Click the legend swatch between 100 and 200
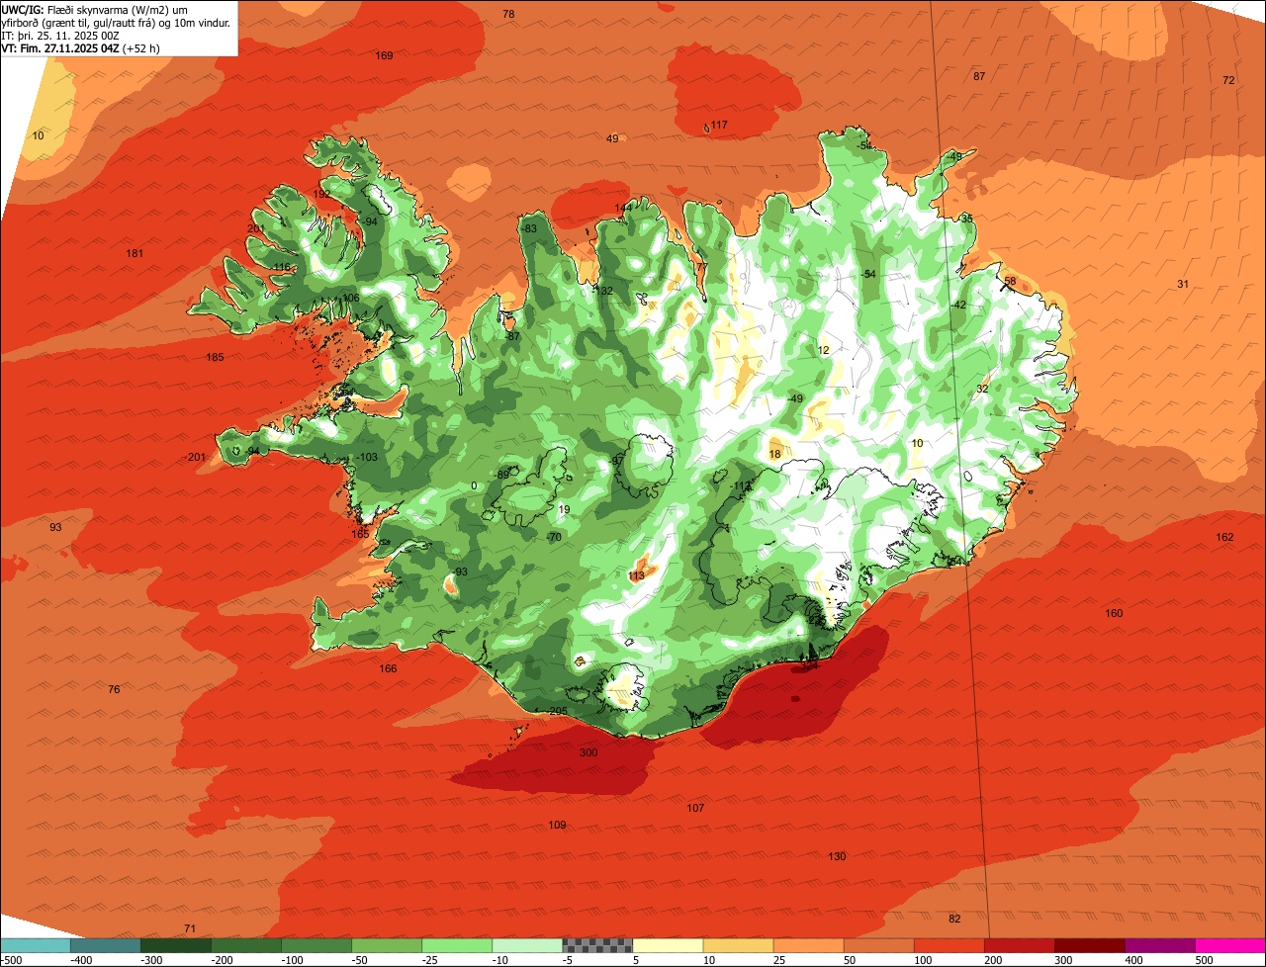The width and height of the screenshot is (1266, 967). click(949, 944)
